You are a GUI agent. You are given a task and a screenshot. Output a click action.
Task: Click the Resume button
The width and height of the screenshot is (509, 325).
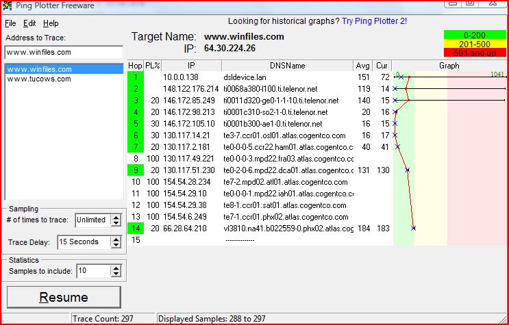point(64,297)
